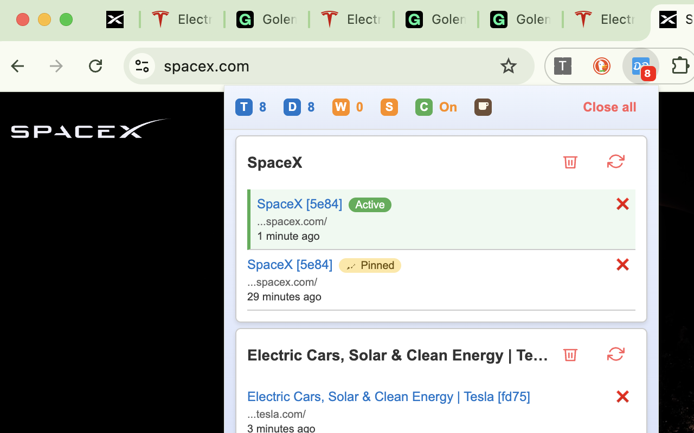This screenshot has width=694, height=433.
Task: Switch to the first Golen browser tab
Action: (x=266, y=20)
